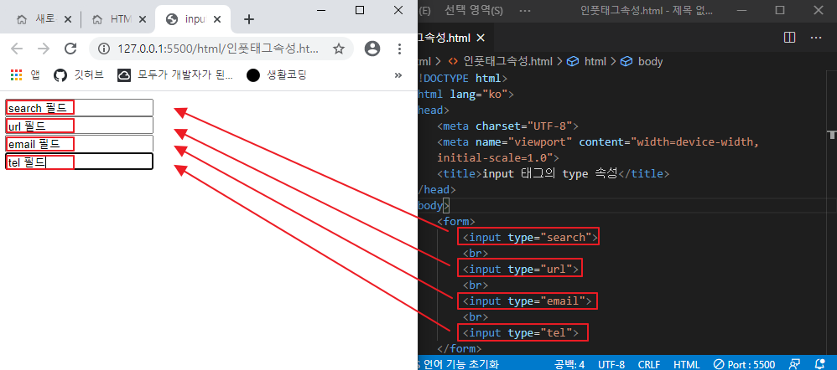The image size is (837, 370).
Task: Change indentation via 공백: 4
Action: pyautogui.click(x=569, y=364)
